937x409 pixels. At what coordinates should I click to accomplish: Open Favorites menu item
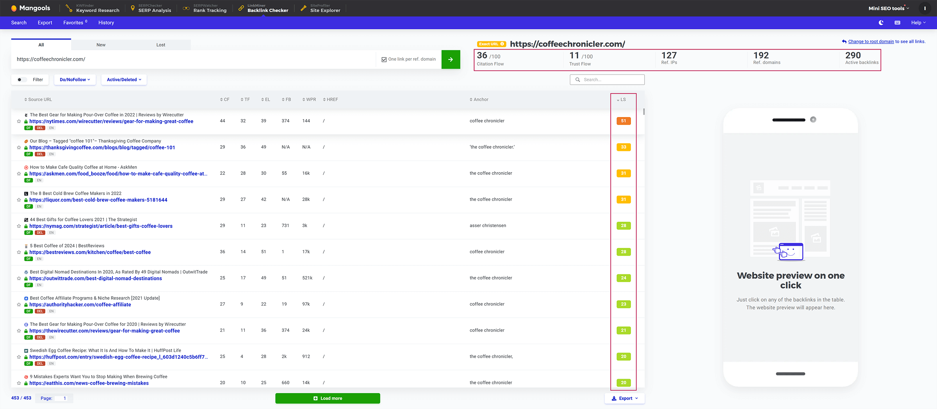click(75, 23)
